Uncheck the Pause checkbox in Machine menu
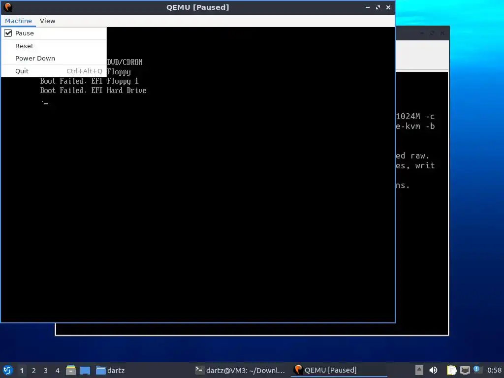 tap(8, 33)
